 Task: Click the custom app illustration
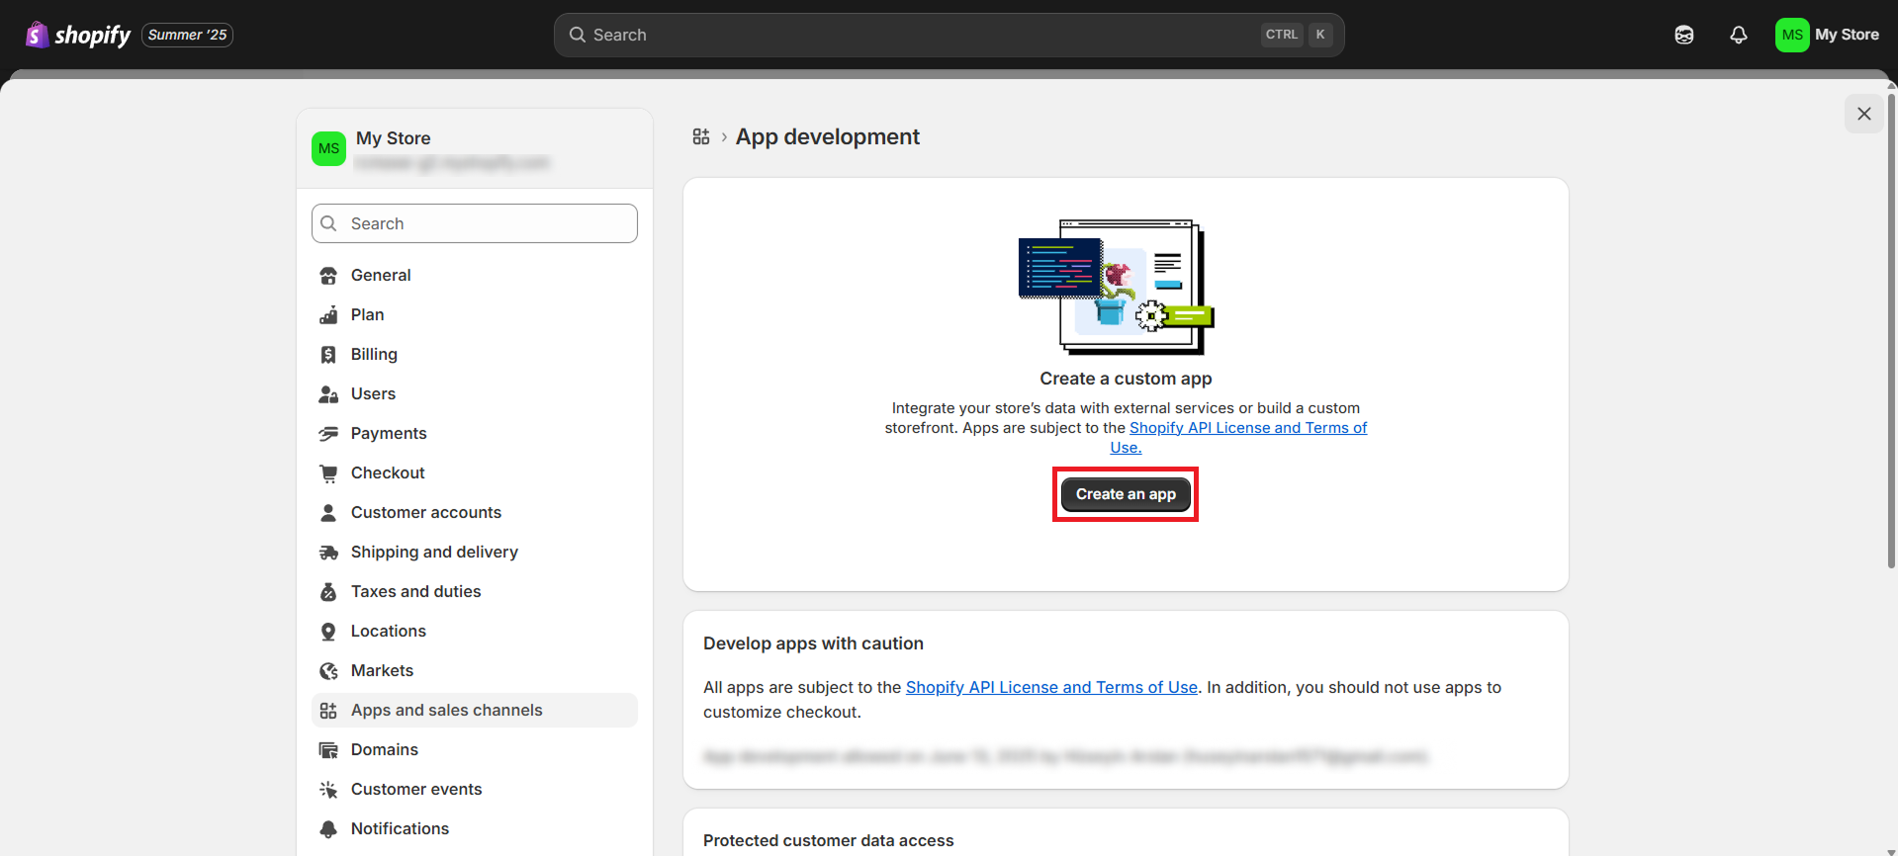click(1117, 287)
